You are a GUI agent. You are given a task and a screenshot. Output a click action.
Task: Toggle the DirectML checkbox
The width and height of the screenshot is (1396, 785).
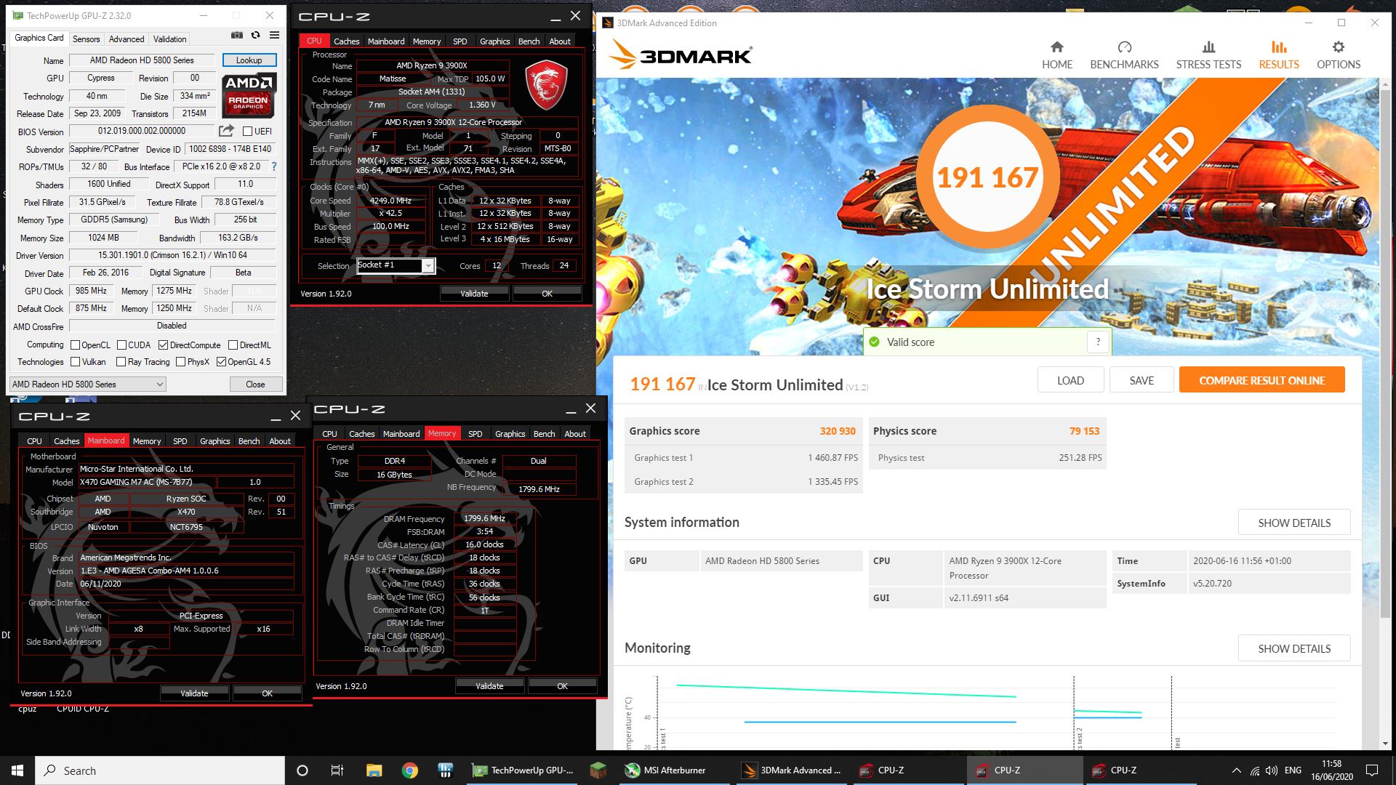coord(233,345)
